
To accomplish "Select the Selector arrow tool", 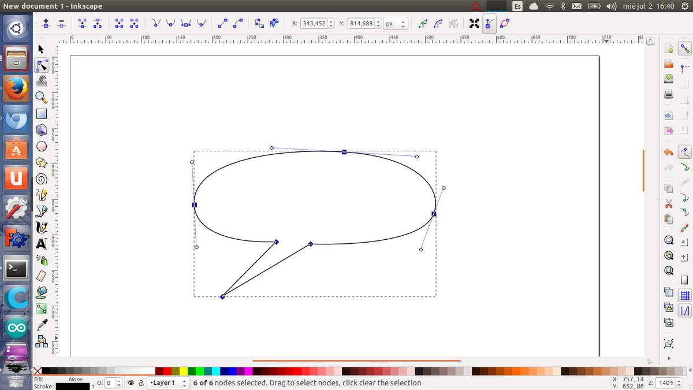I will click(41, 49).
